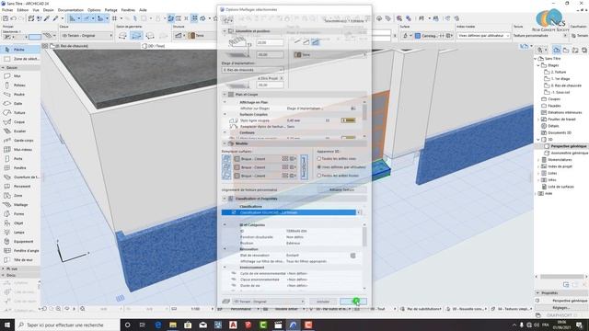This screenshot has height=331, width=589.
Task: Pick the Poutre beam tool
Action: click(20, 94)
